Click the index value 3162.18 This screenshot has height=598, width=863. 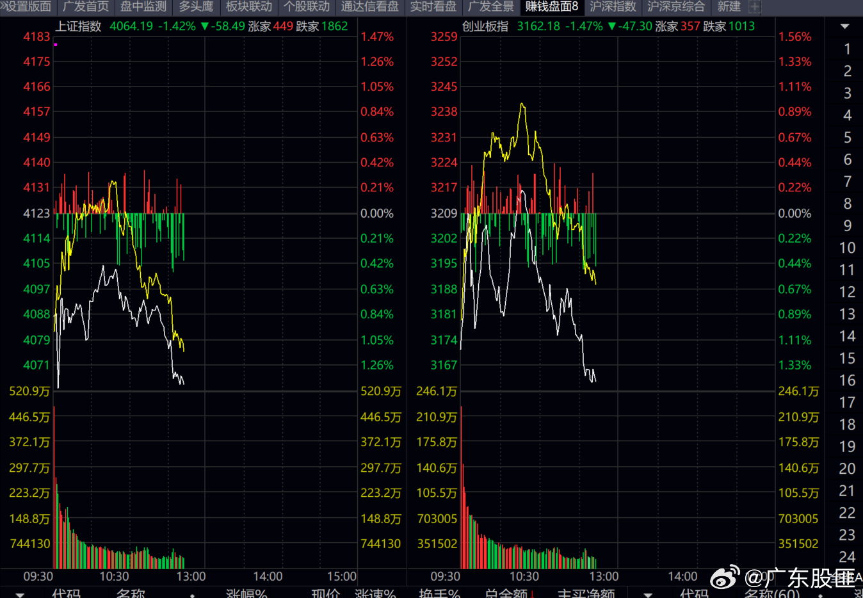pyautogui.click(x=538, y=26)
